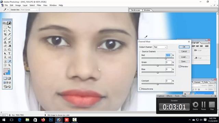Select the Lasso tool
Viewport: 219px width, 123px height.
tap(5, 31)
